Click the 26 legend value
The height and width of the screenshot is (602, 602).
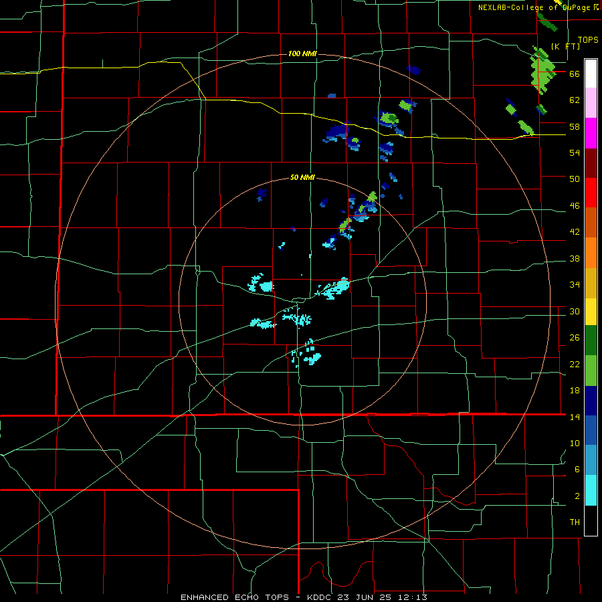575,338
